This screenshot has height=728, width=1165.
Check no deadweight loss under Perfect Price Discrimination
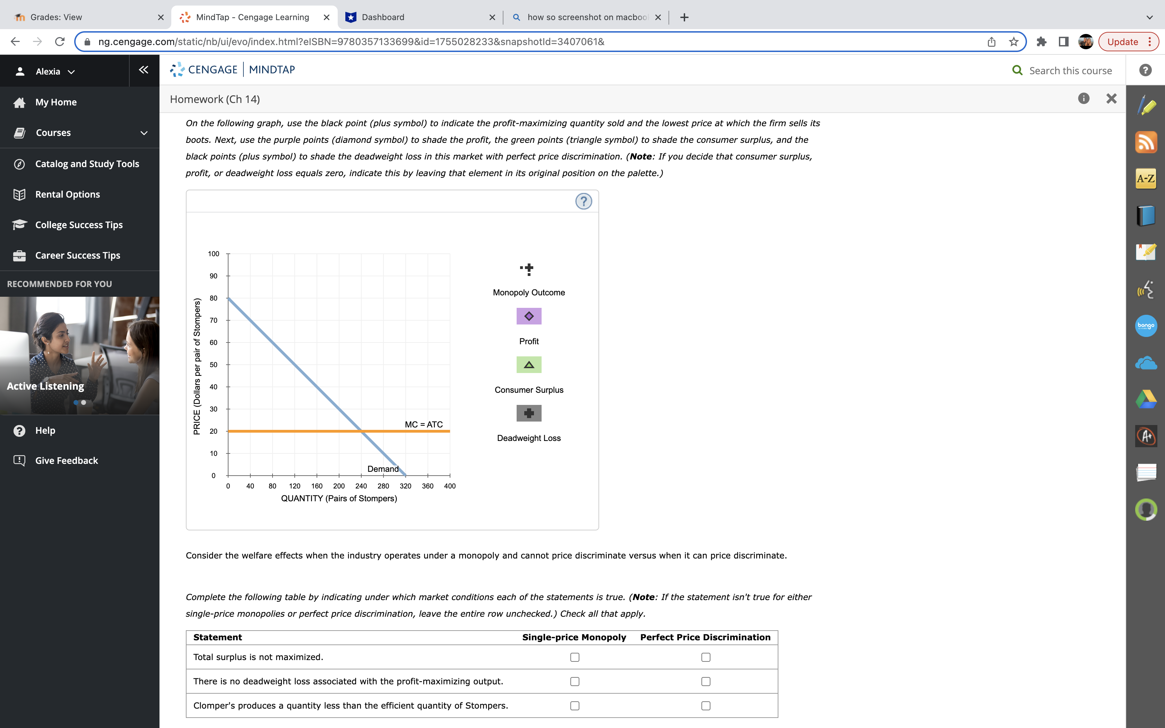[x=705, y=681]
